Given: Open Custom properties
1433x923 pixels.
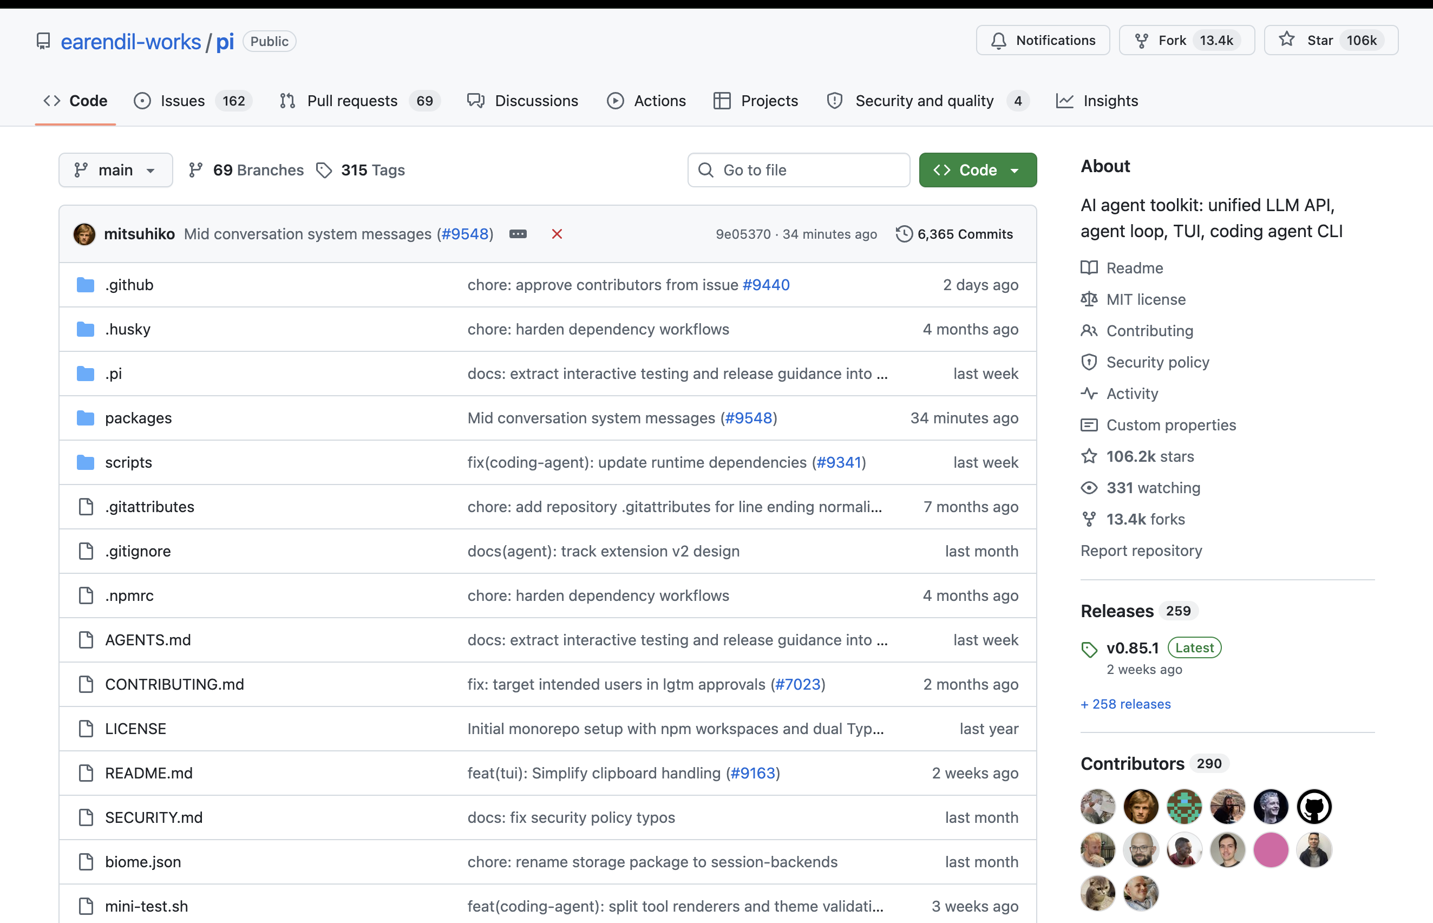Looking at the screenshot, I should [1159, 424].
